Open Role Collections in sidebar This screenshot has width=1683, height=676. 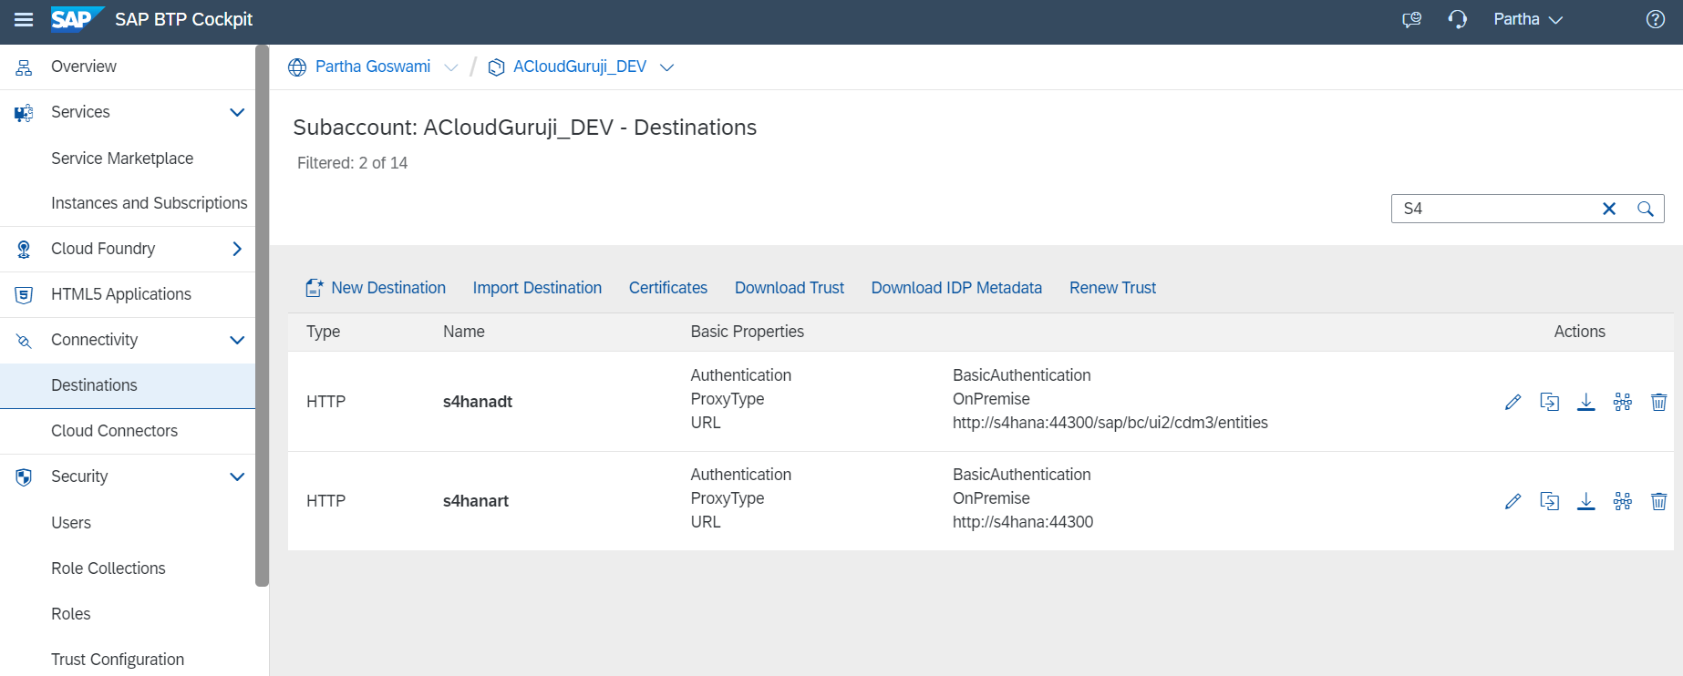[x=108, y=568]
